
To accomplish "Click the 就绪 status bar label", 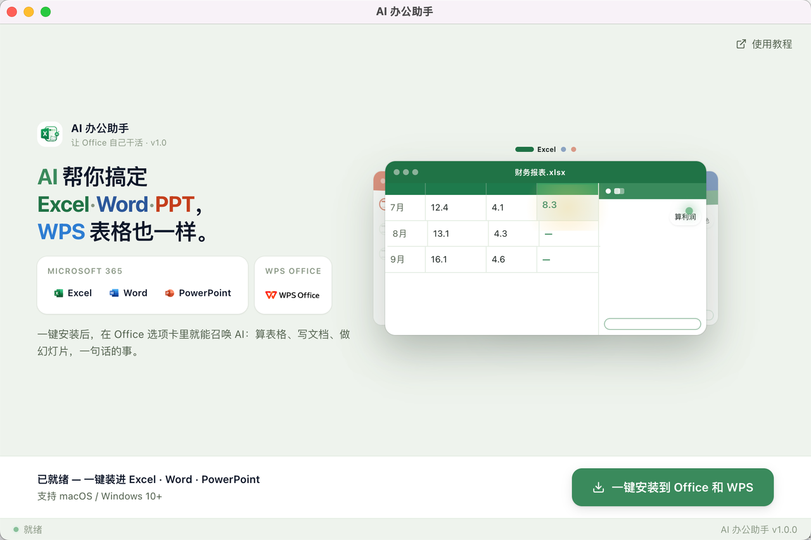I will tap(32, 529).
